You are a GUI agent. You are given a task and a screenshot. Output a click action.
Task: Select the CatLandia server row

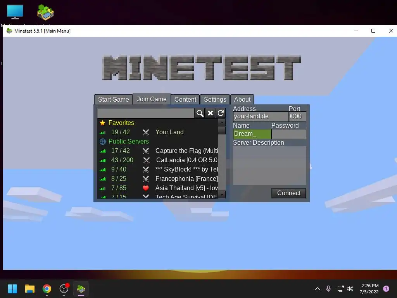(x=157, y=160)
